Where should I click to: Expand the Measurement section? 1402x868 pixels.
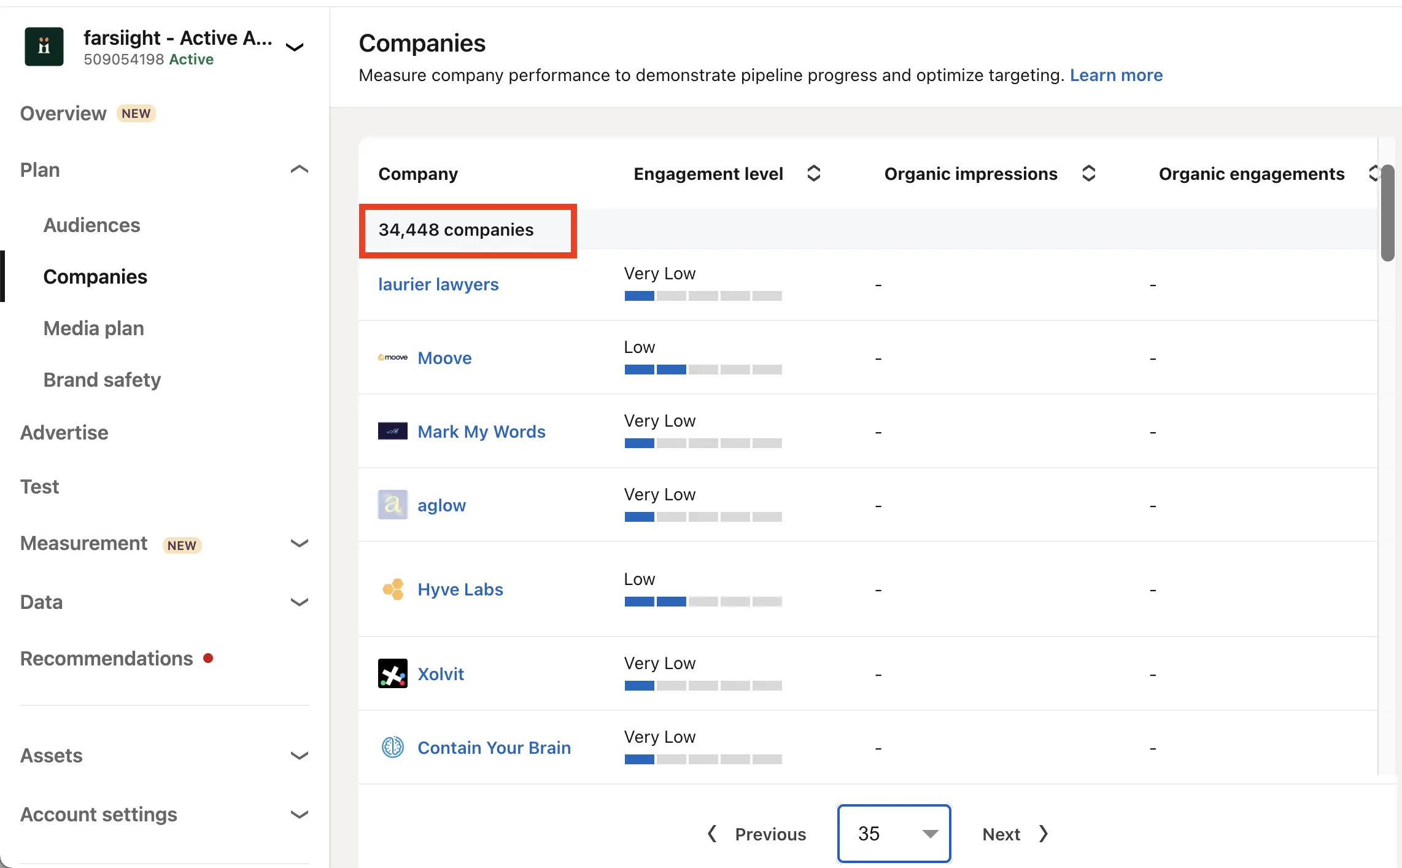point(299,544)
